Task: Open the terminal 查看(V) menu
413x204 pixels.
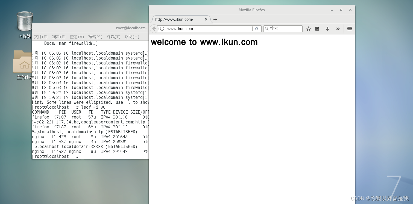Action: (77, 37)
